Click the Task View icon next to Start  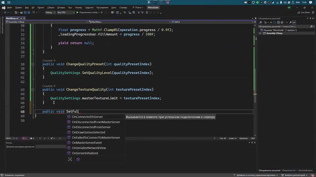coord(9,2)
